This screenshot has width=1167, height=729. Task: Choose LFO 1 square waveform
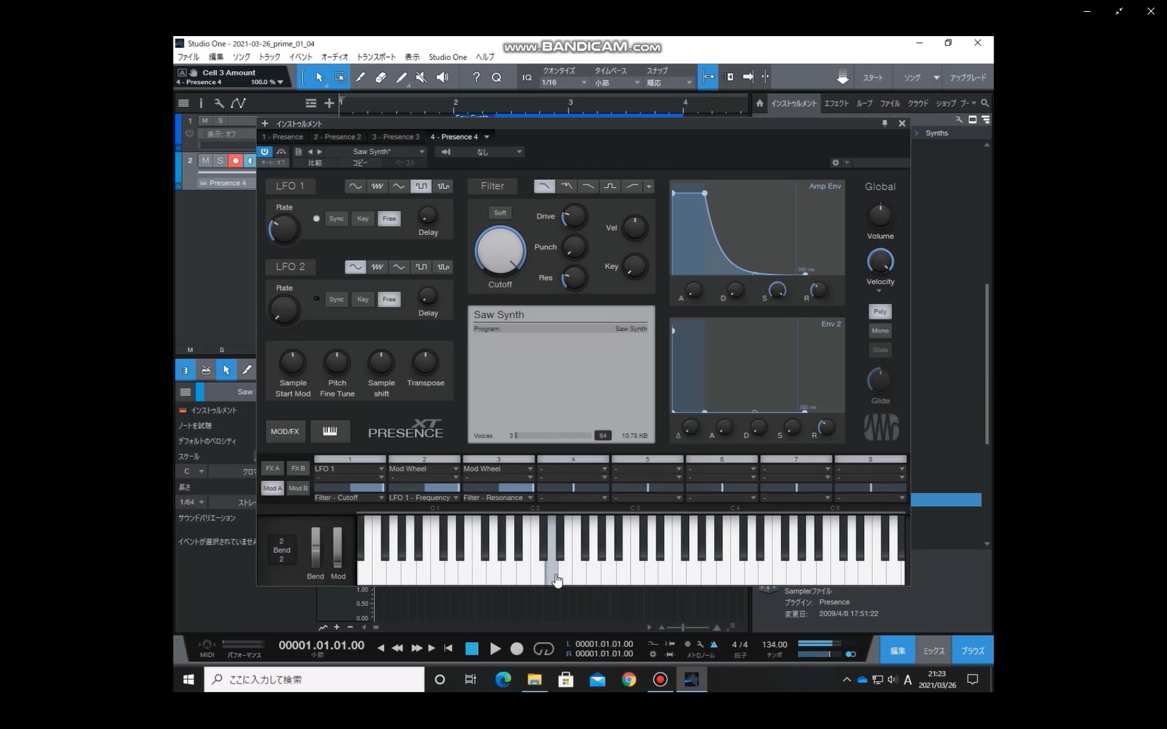(421, 186)
